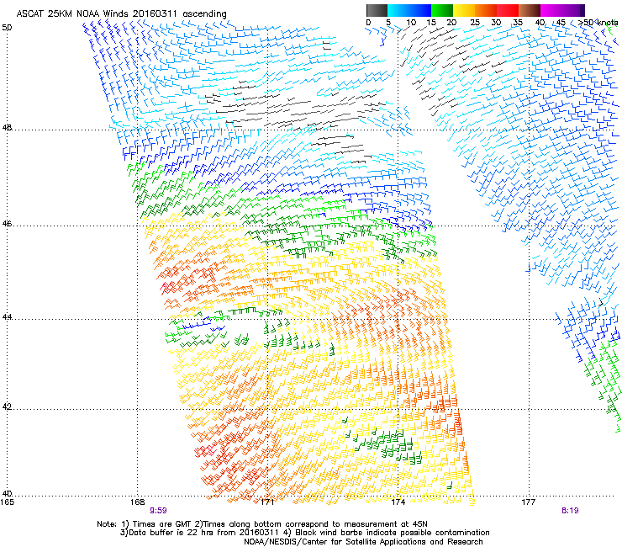622x547 pixels.
Task: Click the orange 25–30 knot legend segment
Action: [x=486, y=10]
